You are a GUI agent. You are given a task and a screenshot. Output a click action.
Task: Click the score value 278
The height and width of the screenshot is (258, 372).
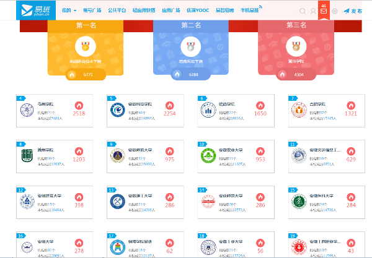point(79,251)
